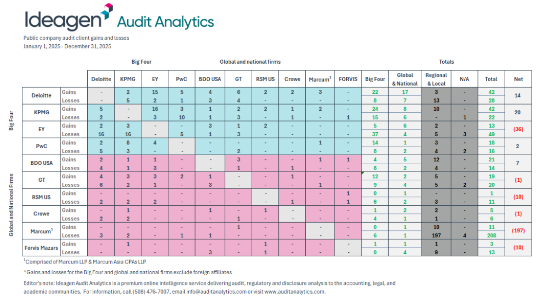Select the Forvis Mazars row label
Image resolution: width=553 pixels, height=298 pixels.
point(41,248)
